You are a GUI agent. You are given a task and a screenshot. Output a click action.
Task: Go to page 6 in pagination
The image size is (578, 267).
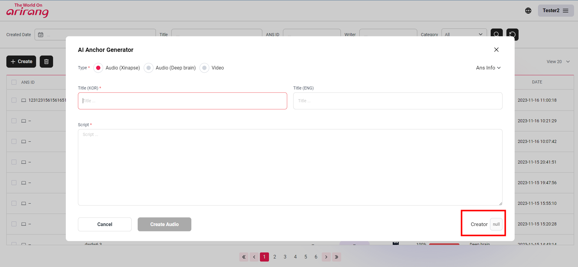(316, 257)
